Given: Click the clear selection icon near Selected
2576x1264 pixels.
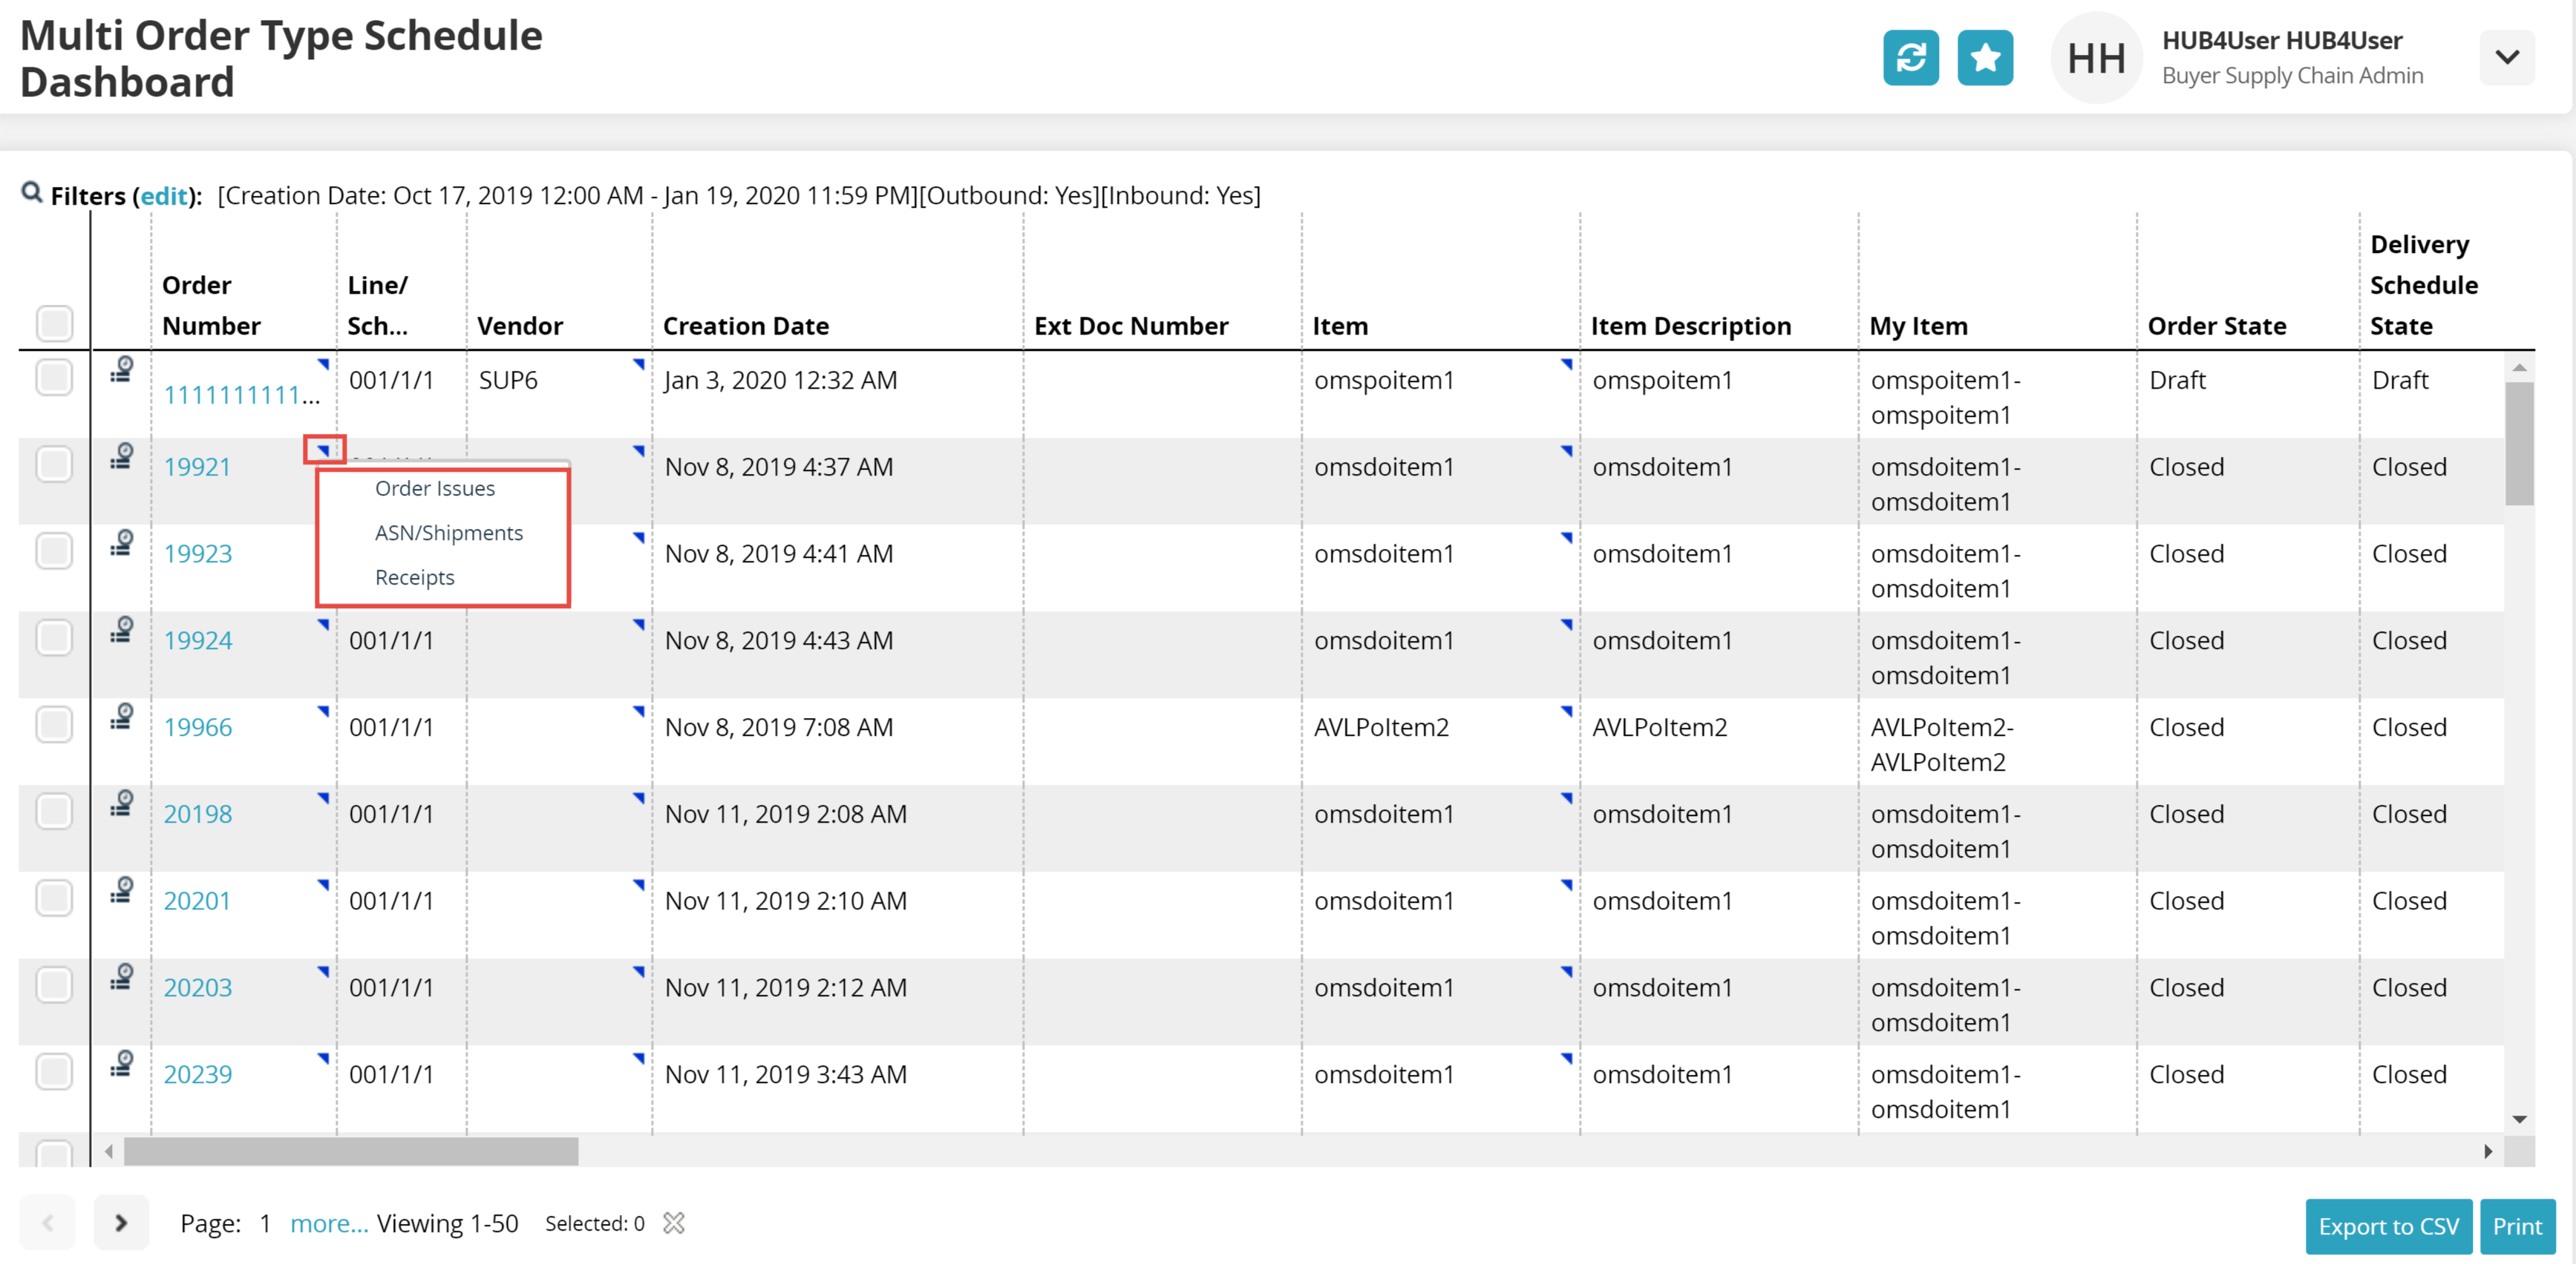Looking at the screenshot, I should pos(674,1223).
